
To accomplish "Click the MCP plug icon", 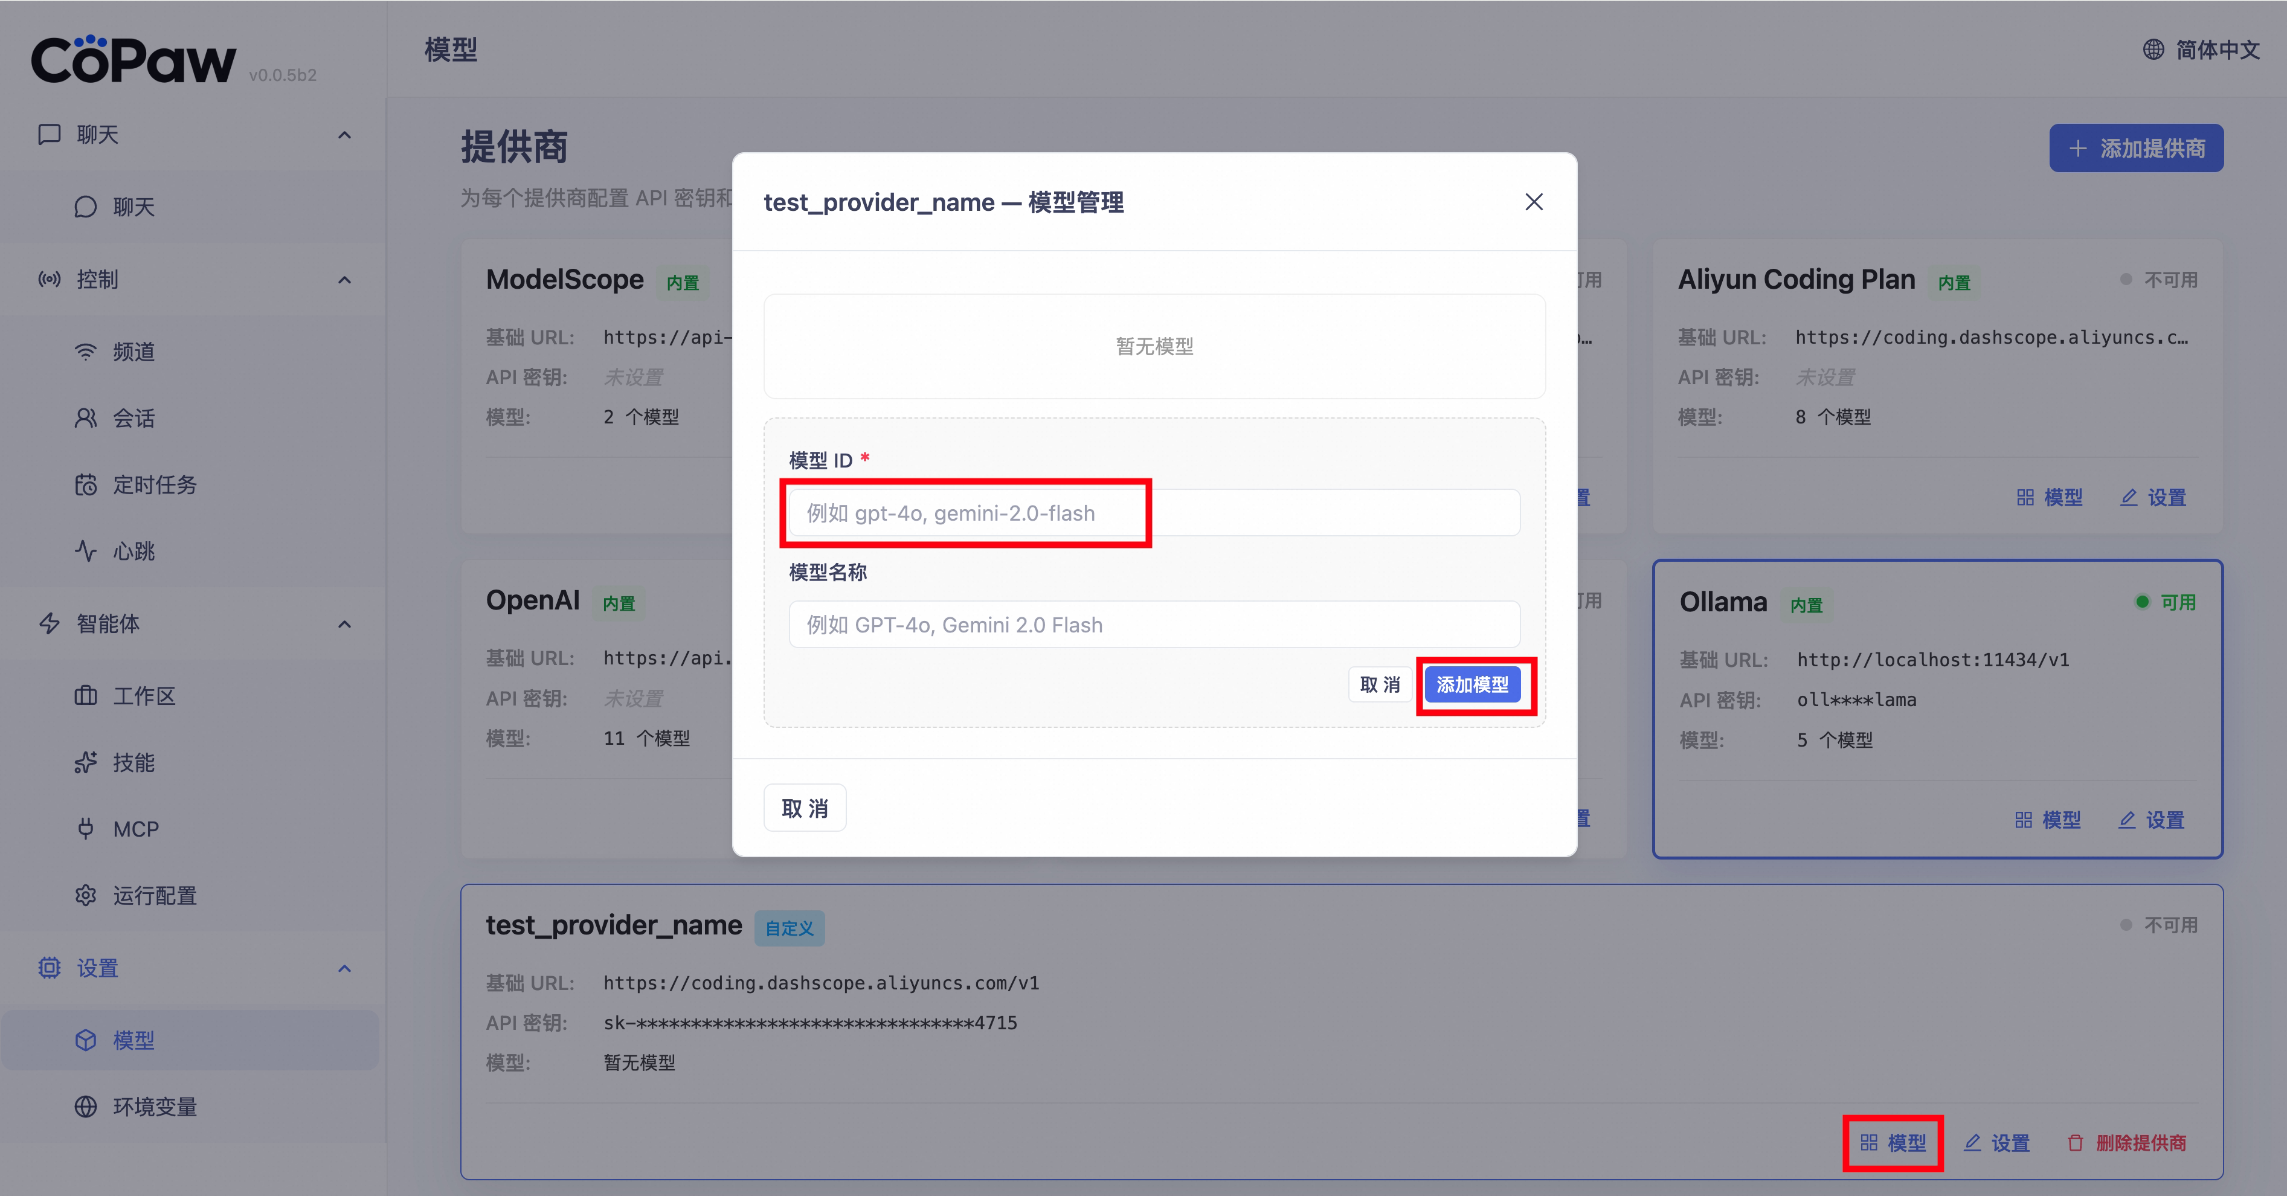I will (85, 829).
